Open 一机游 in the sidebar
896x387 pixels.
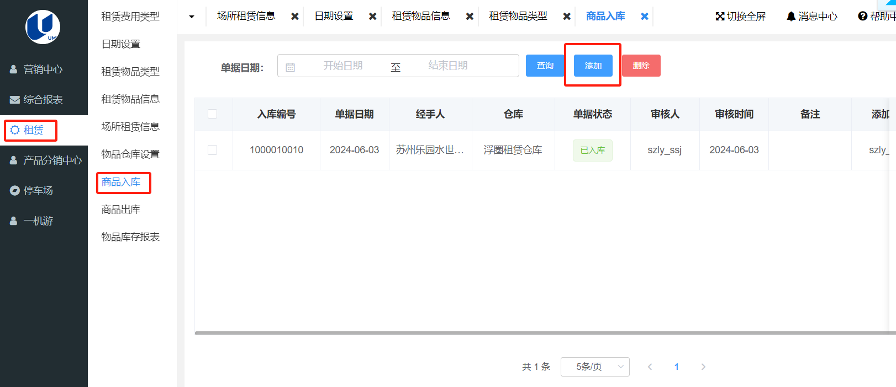click(x=38, y=221)
